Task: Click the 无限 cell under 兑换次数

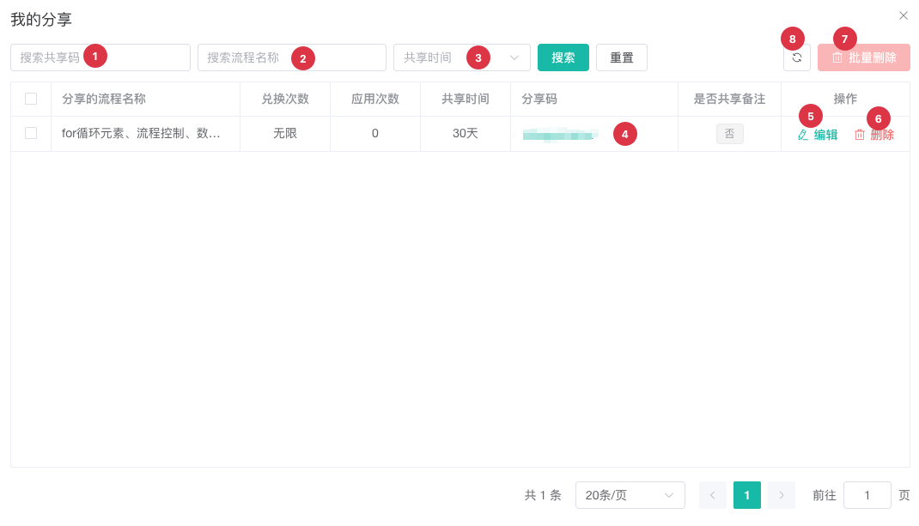Action: (285, 134)
